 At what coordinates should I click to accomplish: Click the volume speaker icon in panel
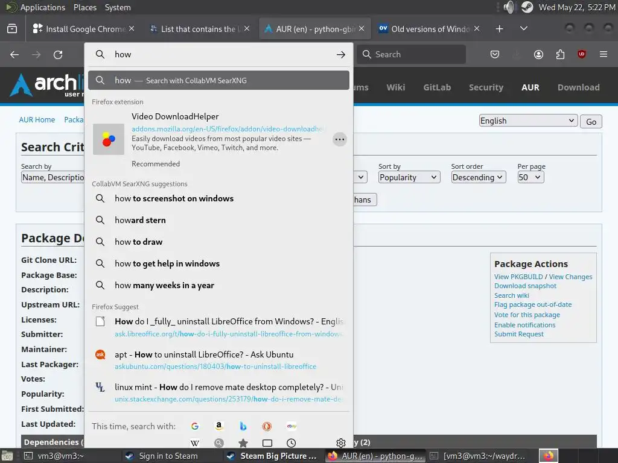[x=509, y=7]
